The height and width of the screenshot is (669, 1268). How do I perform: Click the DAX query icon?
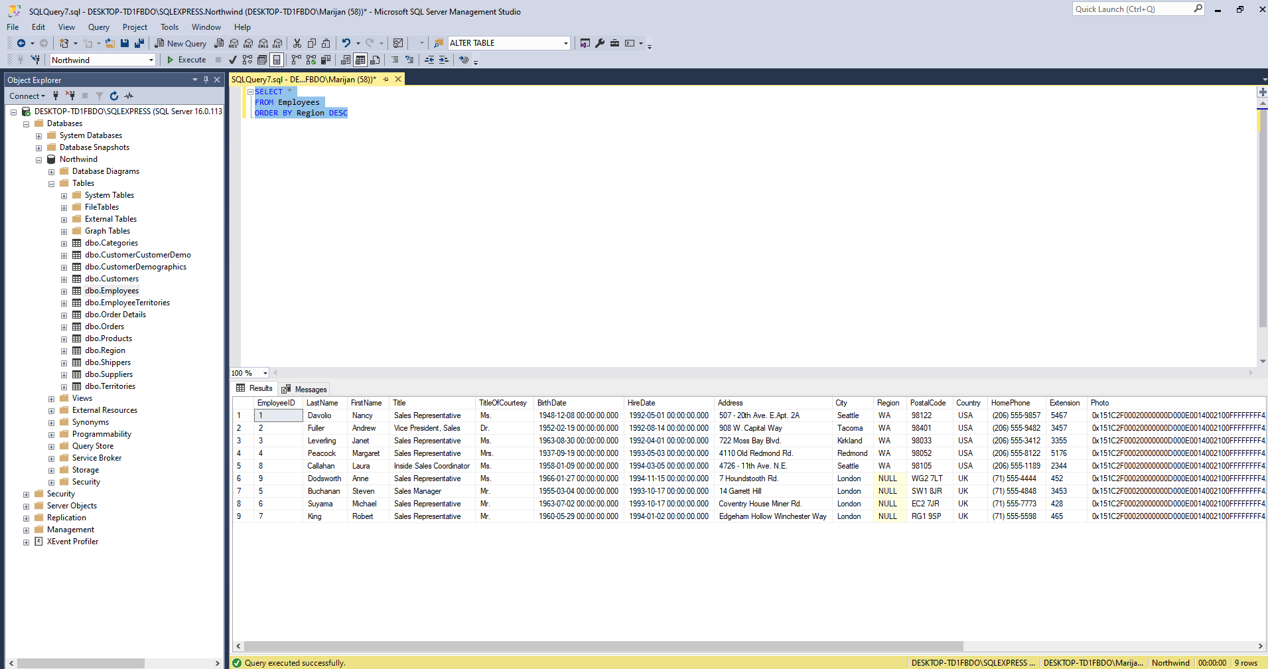tap(277, 43)
